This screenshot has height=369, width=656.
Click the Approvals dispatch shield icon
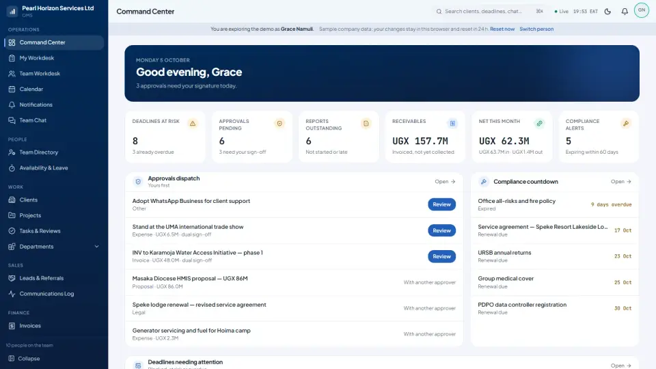click(138, 182)
